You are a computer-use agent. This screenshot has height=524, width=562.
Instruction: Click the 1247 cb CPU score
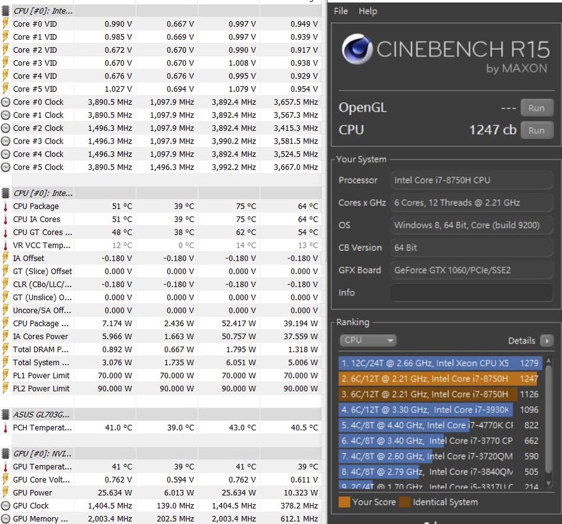tap(493, 130)
